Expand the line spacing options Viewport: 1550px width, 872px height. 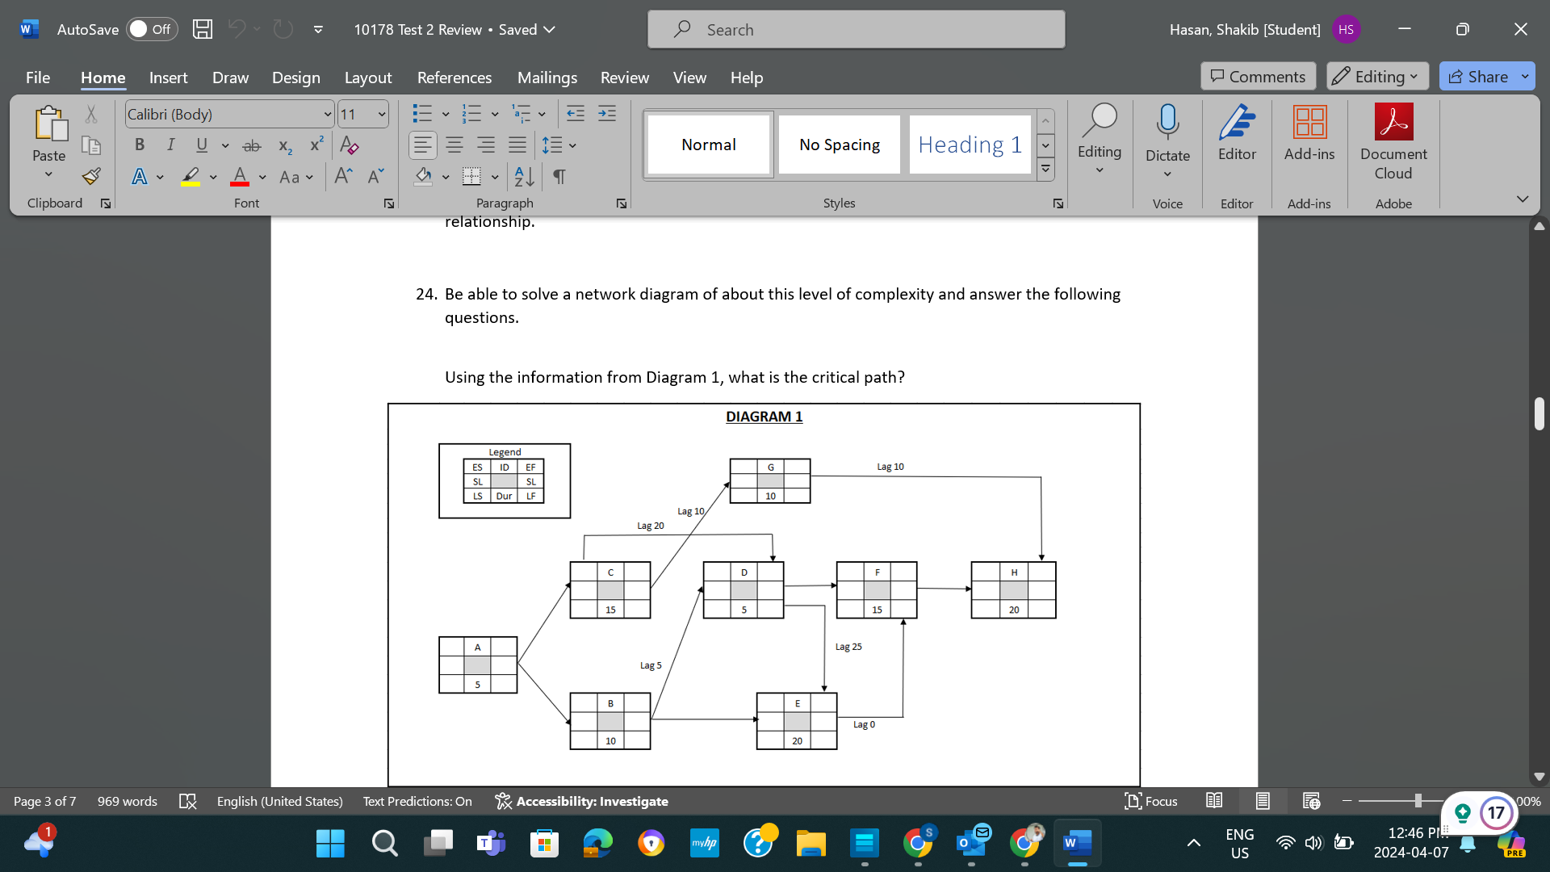[574, 145]
